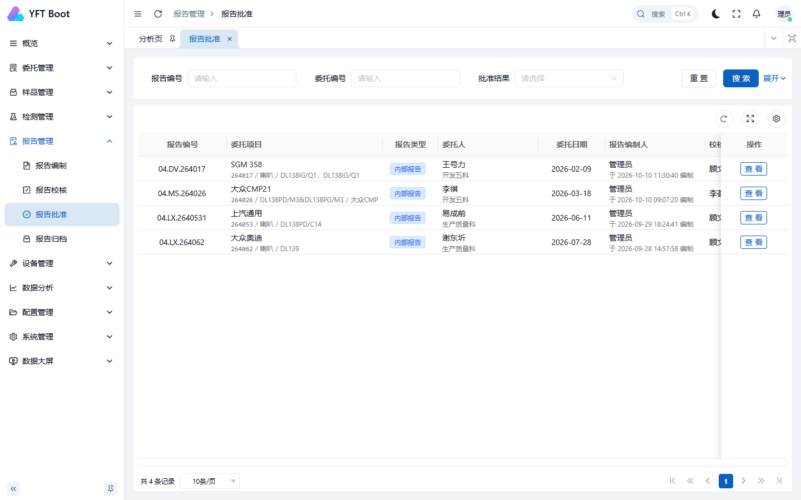Viewport: 801px width, 500px height.
Task: Focus the 报告编号 input field
Action: [x=242, y=78]
